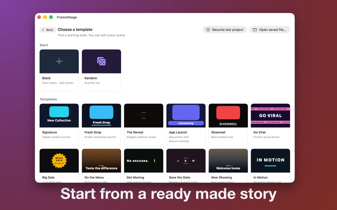
Task: Click 'Punchy social promo' description
Action: click(266, 137)
